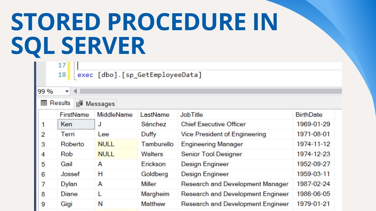The image size is (376, 211).
Task: Click the exec sp_GetEmployeeData query line
Action: tap(140, 75)
